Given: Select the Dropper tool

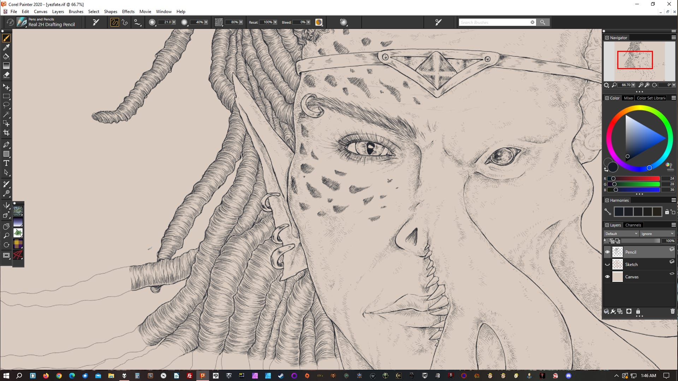Looking at the screenshot, I should point(6,47).
